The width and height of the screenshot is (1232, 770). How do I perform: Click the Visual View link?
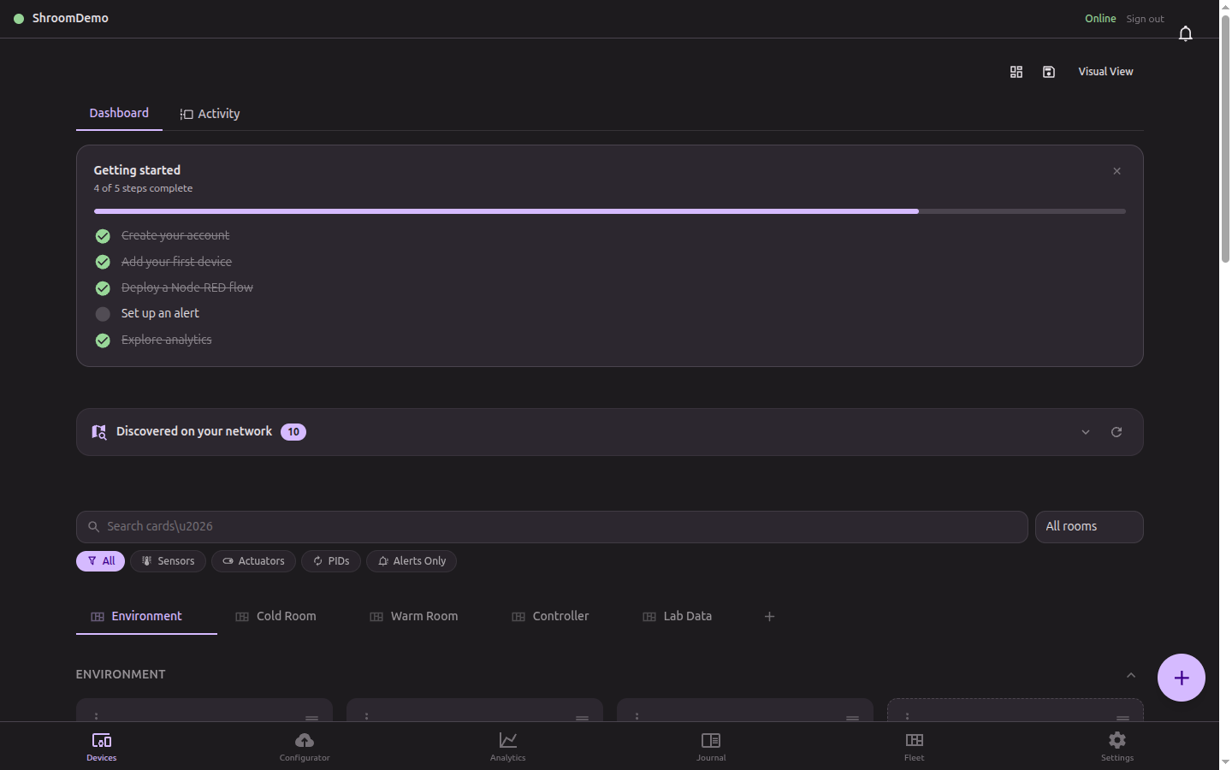pos(1105,71)
